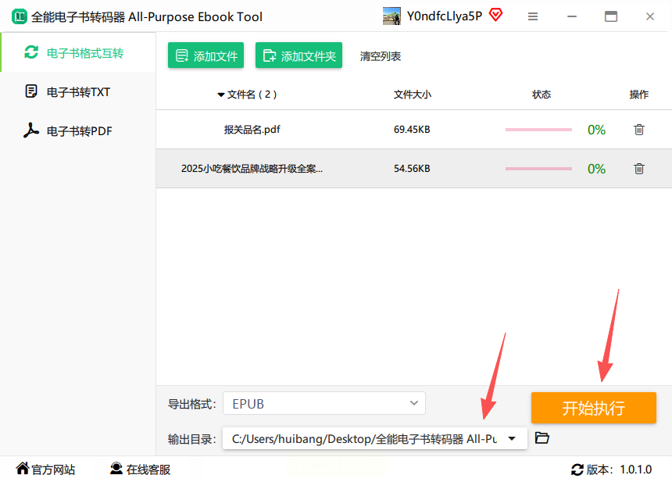This screenshot has height=482, width=672.
Task: Click 清空列表 to clear list
Action: (x=380, y=56)
